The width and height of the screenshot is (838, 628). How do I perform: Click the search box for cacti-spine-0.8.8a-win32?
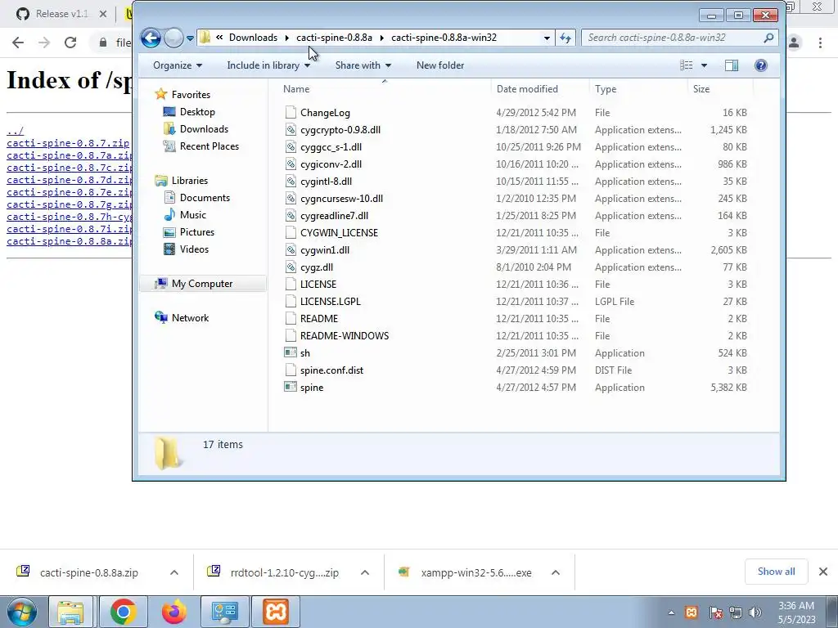pos(678,38)
